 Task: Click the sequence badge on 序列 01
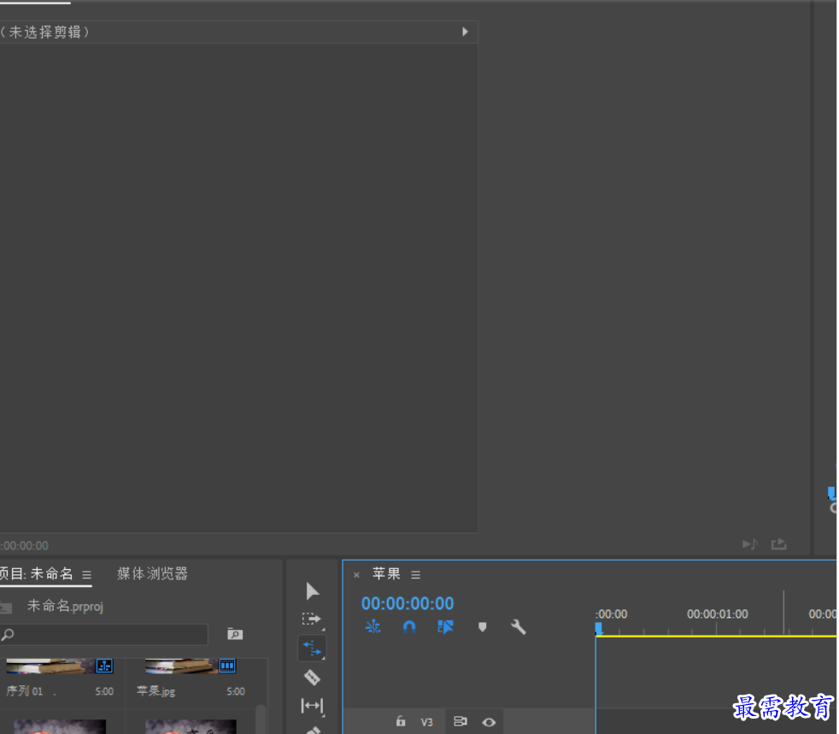point(104,666)
